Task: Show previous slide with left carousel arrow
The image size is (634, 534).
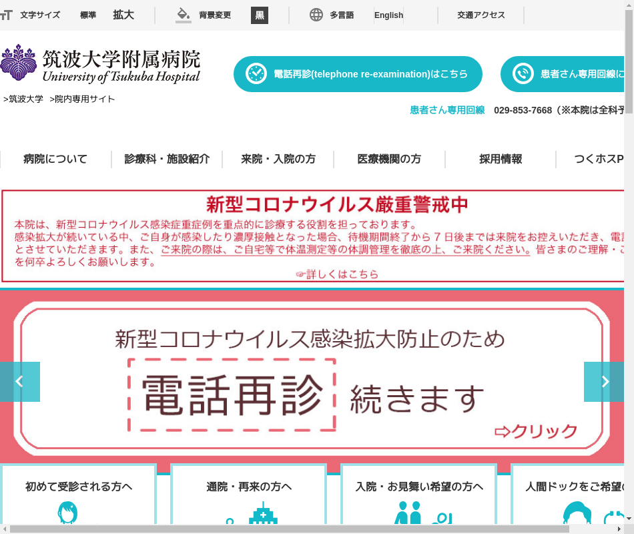Action: tap(19, 382)
